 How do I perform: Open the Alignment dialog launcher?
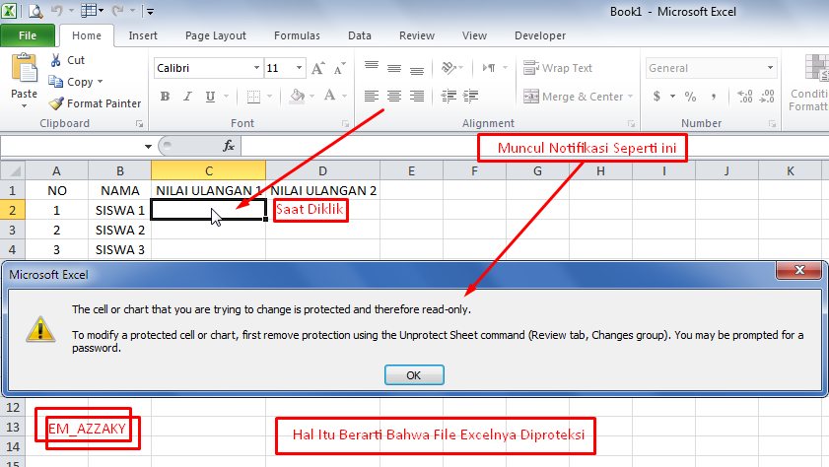coord(631,123)
